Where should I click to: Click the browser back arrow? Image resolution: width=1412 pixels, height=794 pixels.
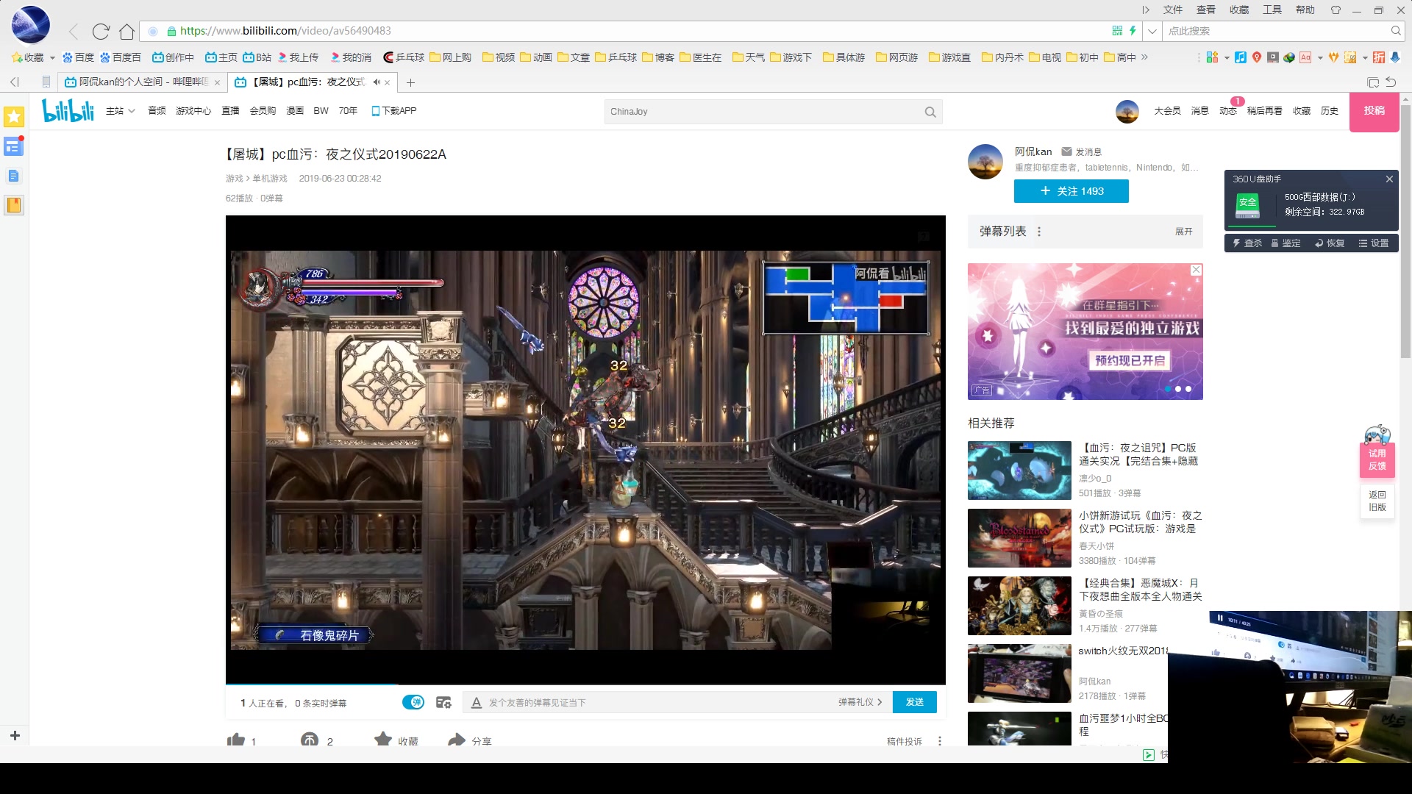[73, 31]
